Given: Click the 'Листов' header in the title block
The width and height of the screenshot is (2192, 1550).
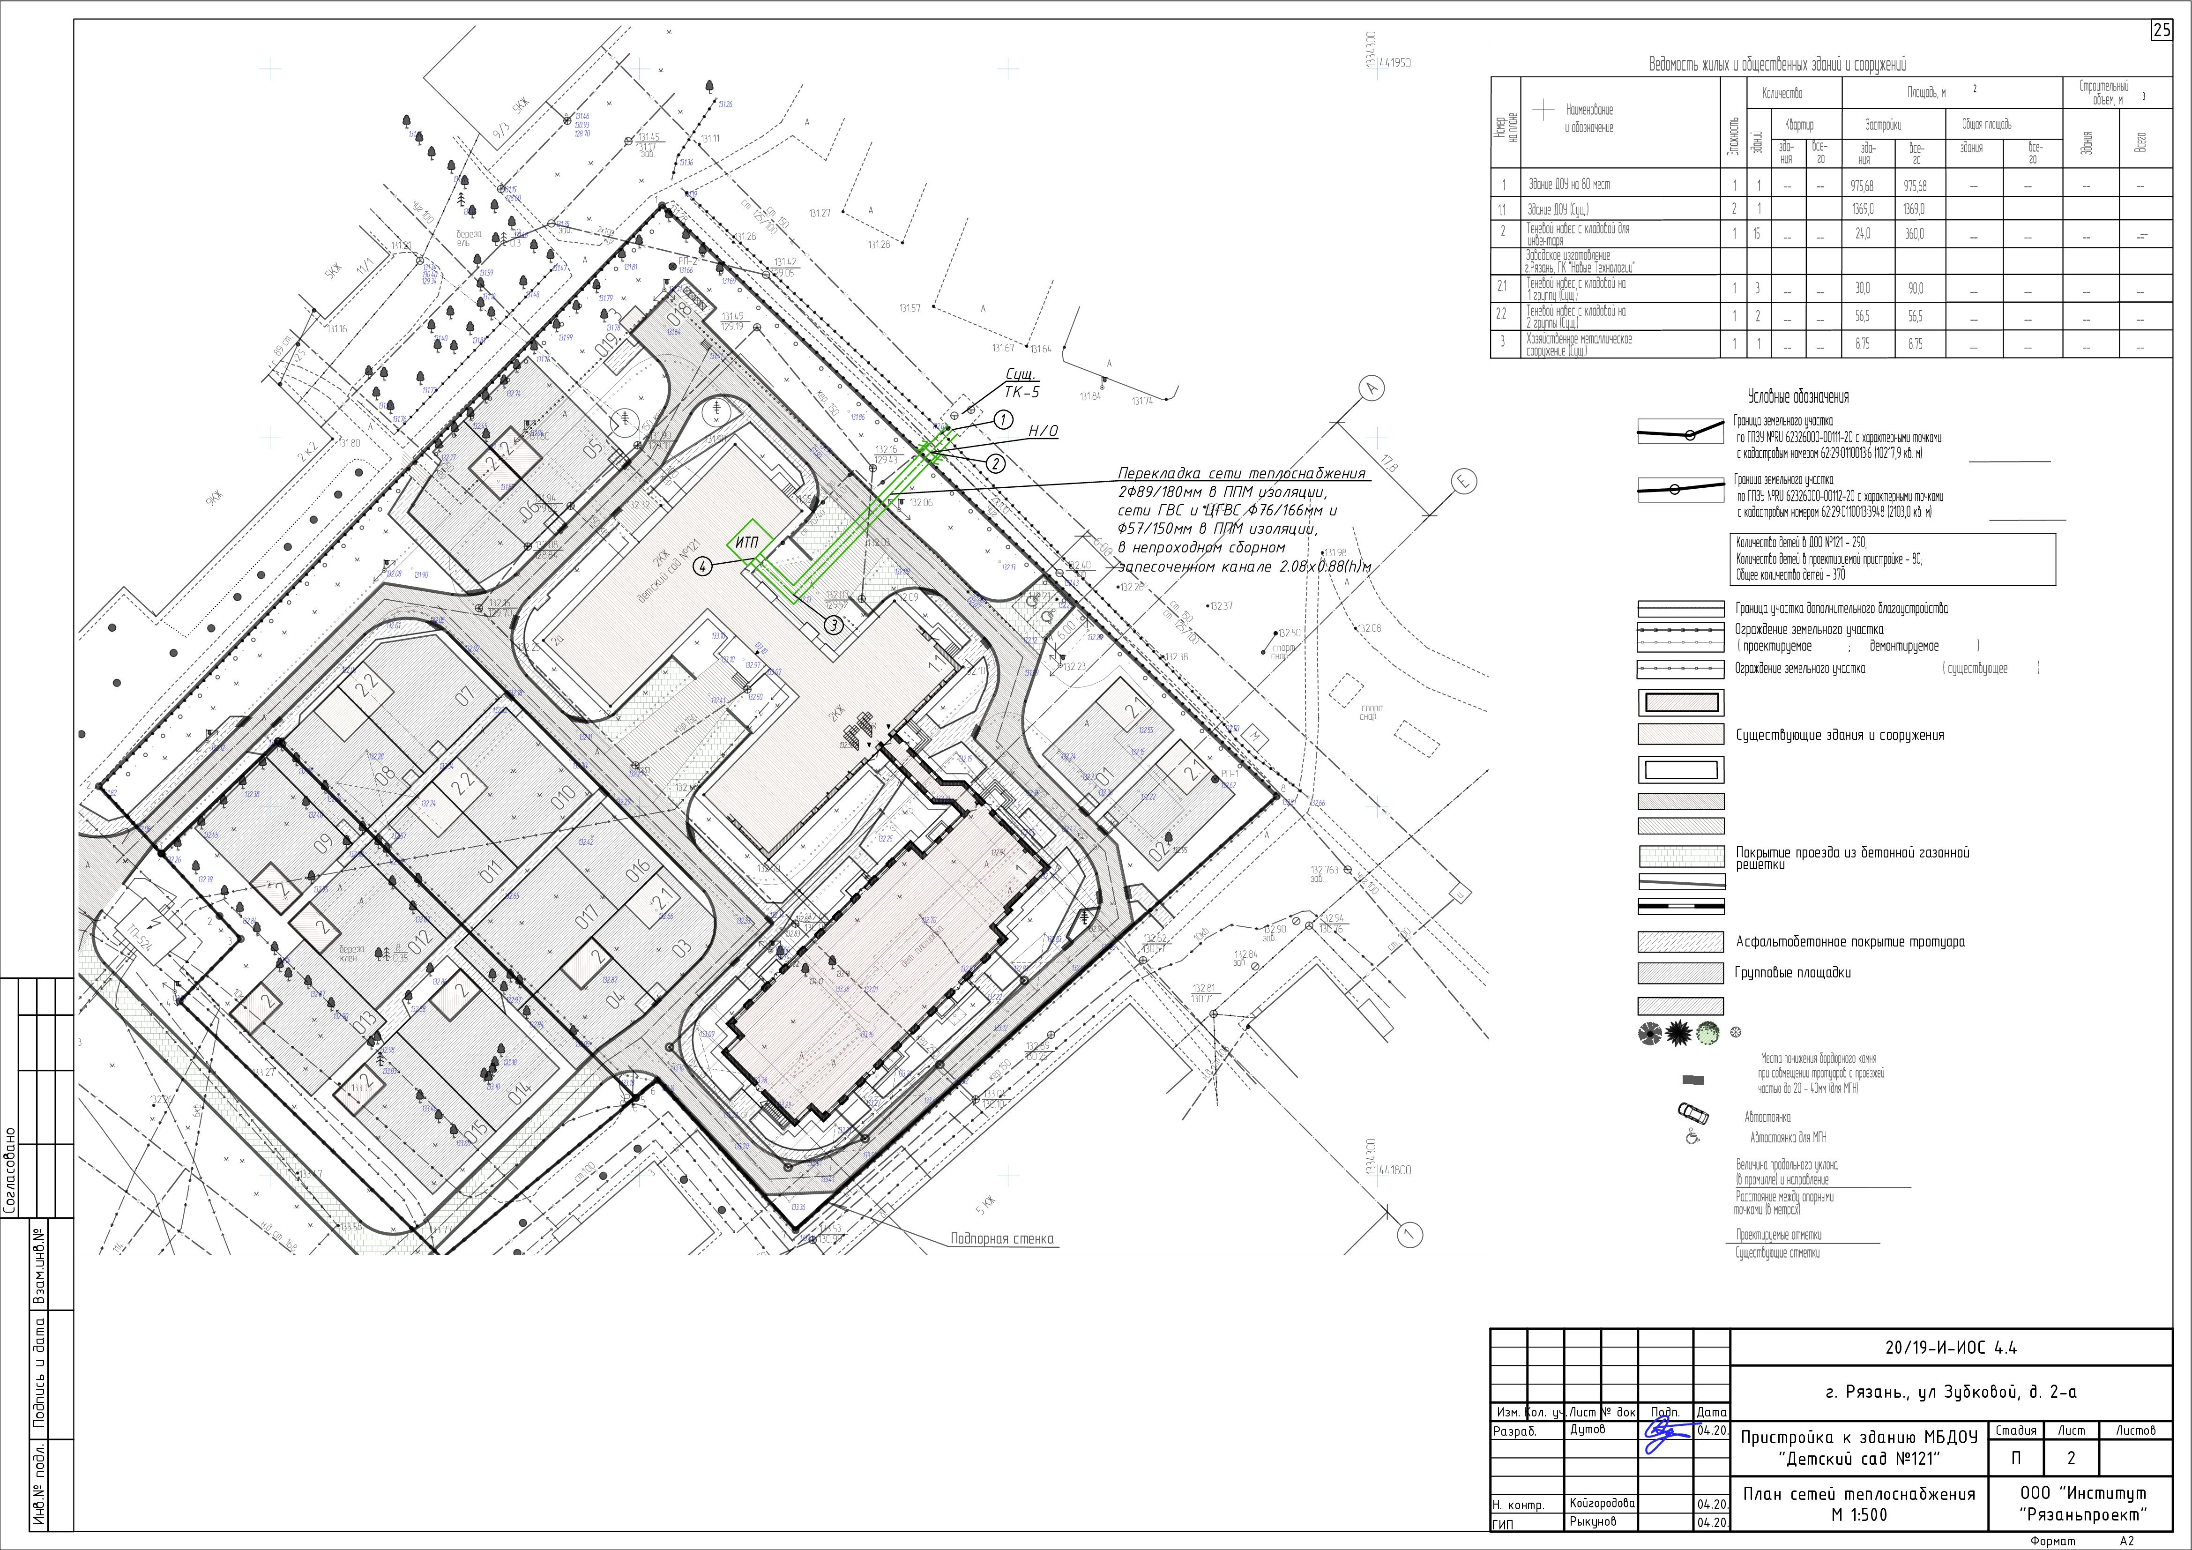Looking at the screenshot, I should (x=2135, y=1431).
